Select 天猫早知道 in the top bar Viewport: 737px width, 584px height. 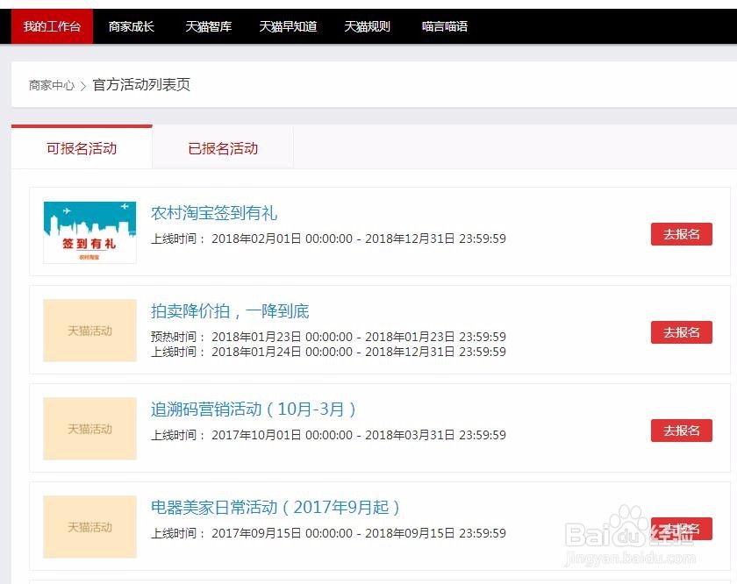(x=288, y=26)
